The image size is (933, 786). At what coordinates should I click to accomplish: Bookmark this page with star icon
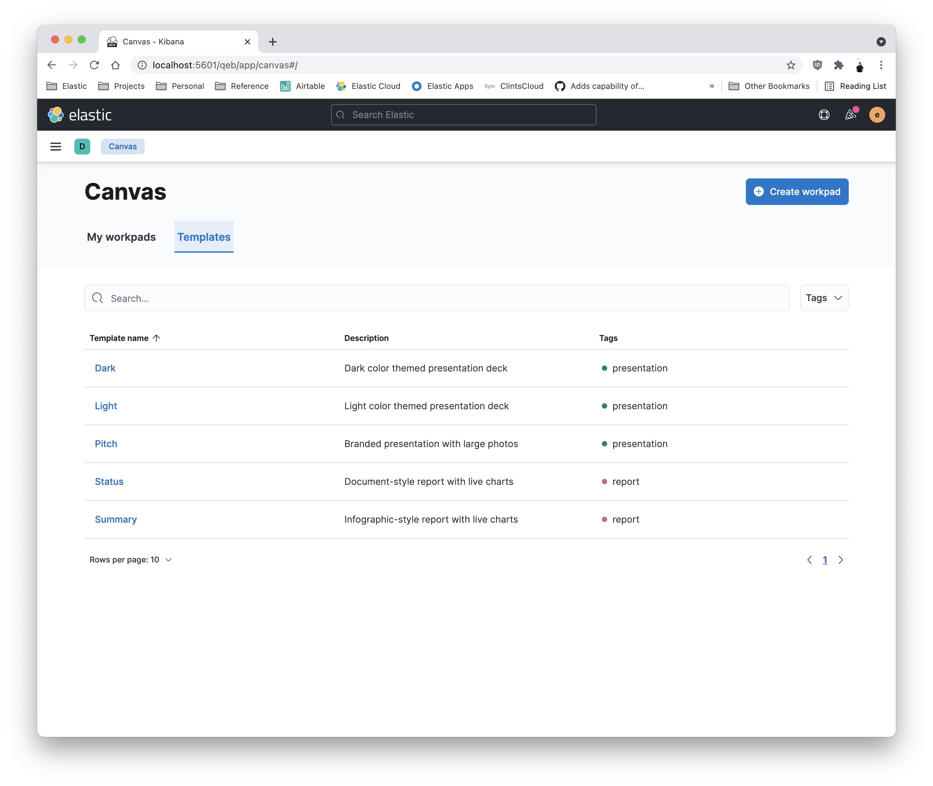click(x=791, y=65)
